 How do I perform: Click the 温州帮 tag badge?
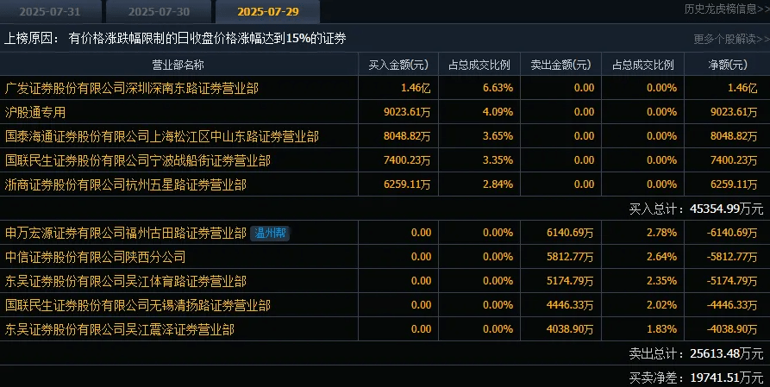coord(270,233)
